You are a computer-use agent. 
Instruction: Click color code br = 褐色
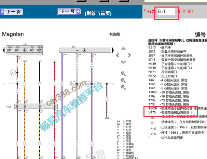point(124,133)
